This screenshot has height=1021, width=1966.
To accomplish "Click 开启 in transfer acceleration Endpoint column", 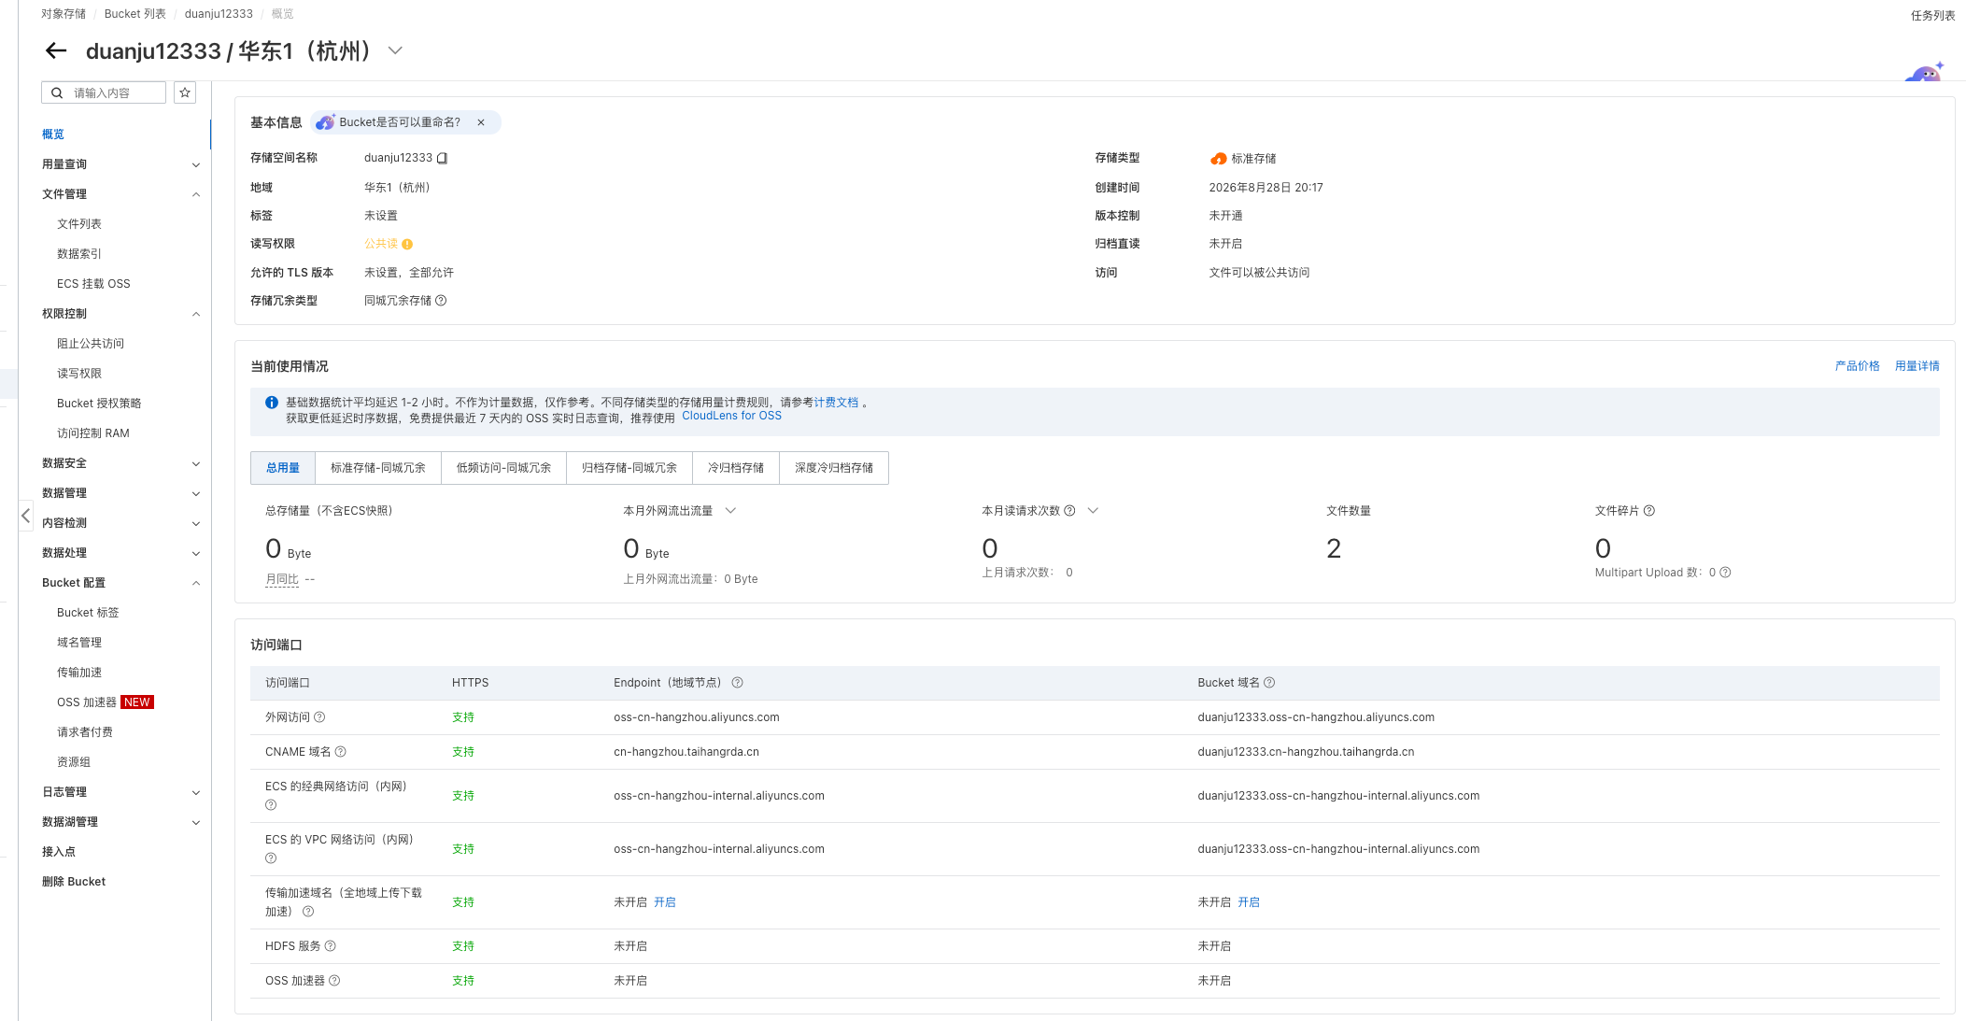I will point(665,902).
